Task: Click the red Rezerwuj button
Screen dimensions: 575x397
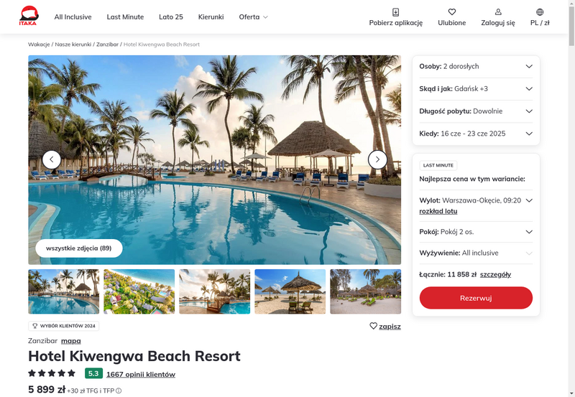Action: (476, 298)
